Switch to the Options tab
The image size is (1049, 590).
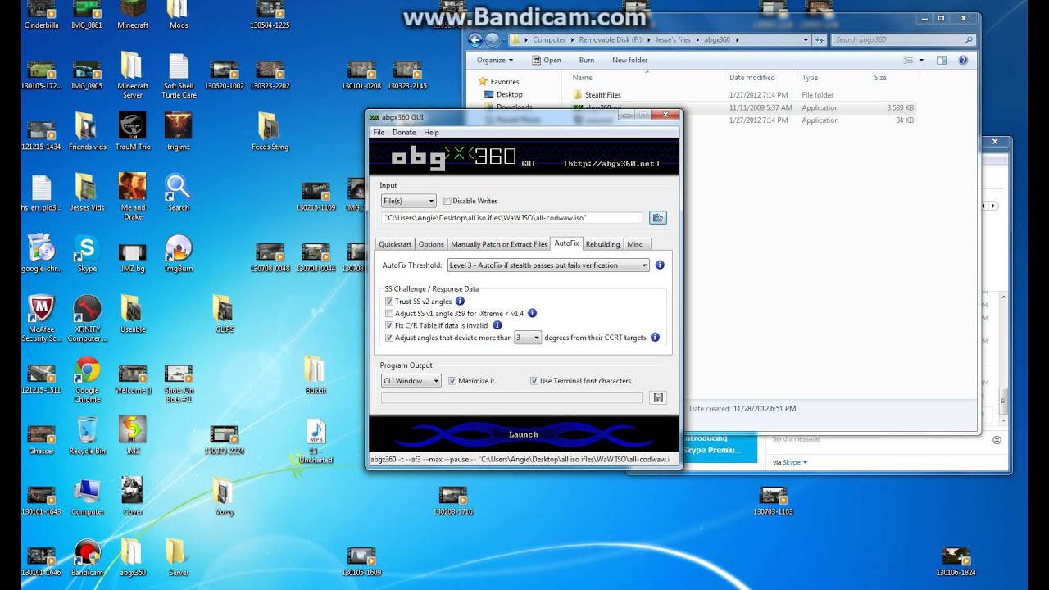[431, 244]
